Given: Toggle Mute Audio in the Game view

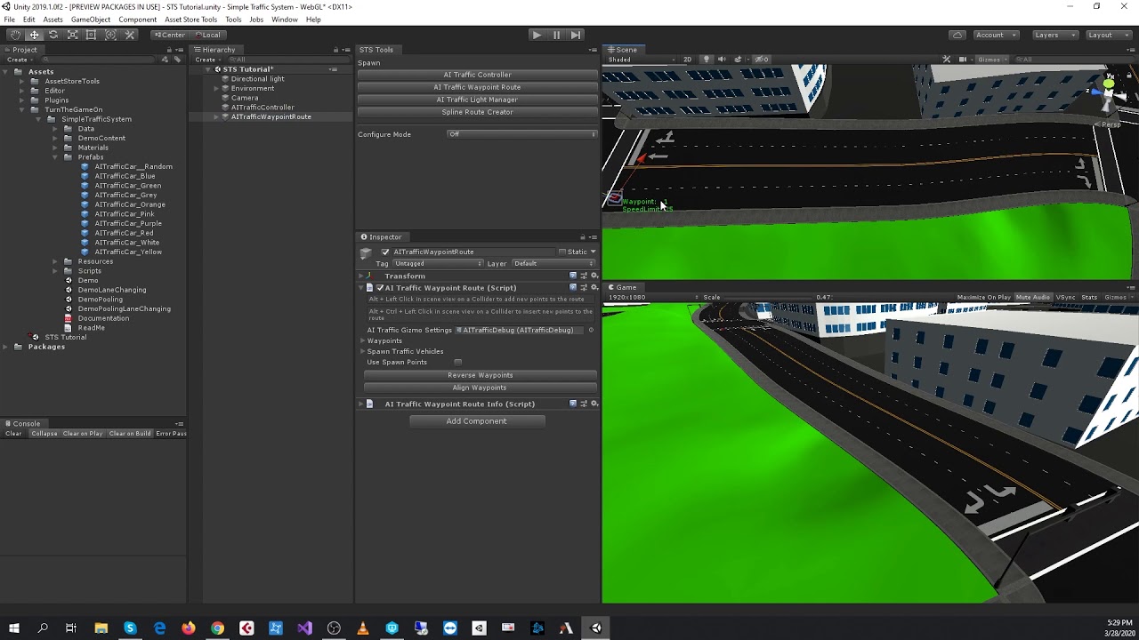Looking at the screenshot, I should (x=1033, y=298).
